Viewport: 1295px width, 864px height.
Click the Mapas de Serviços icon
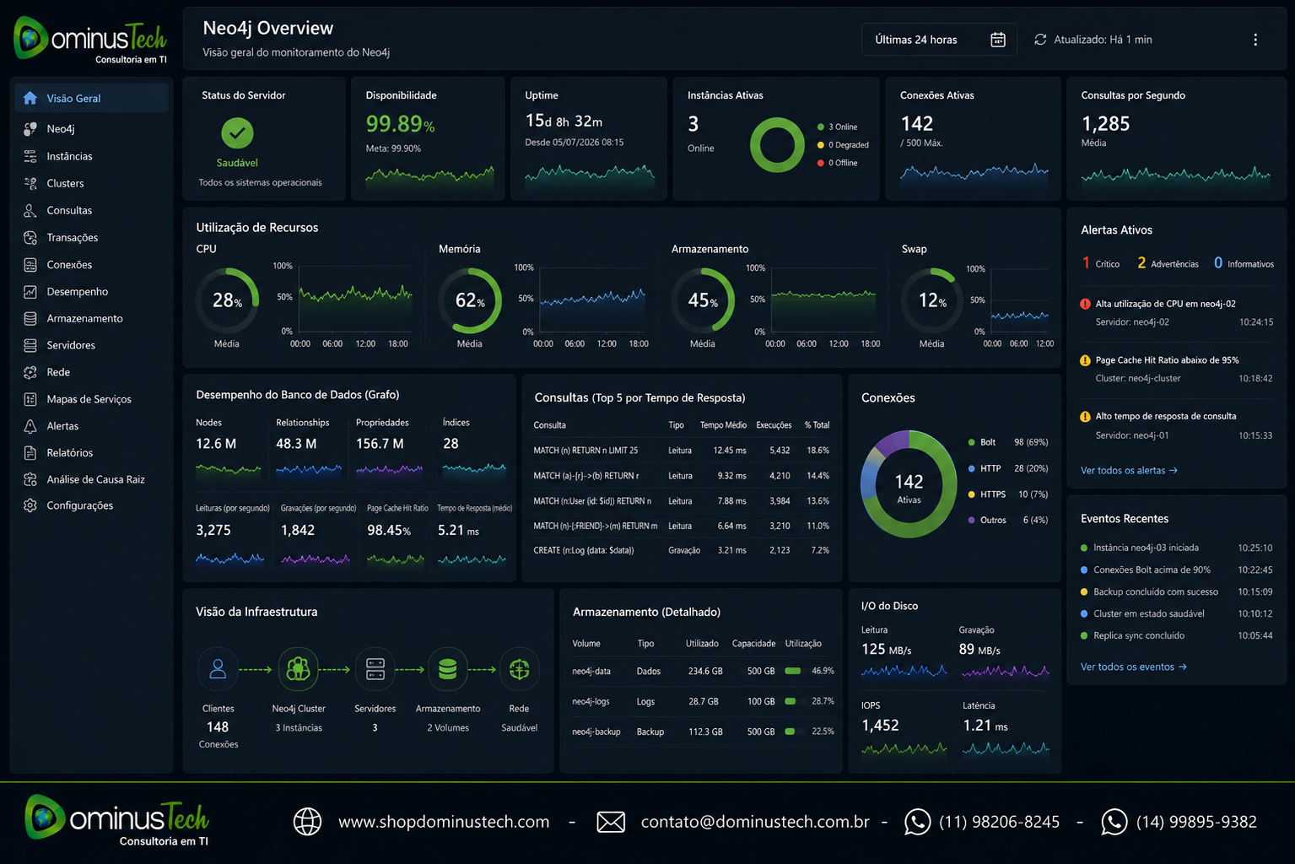point(30,399)
